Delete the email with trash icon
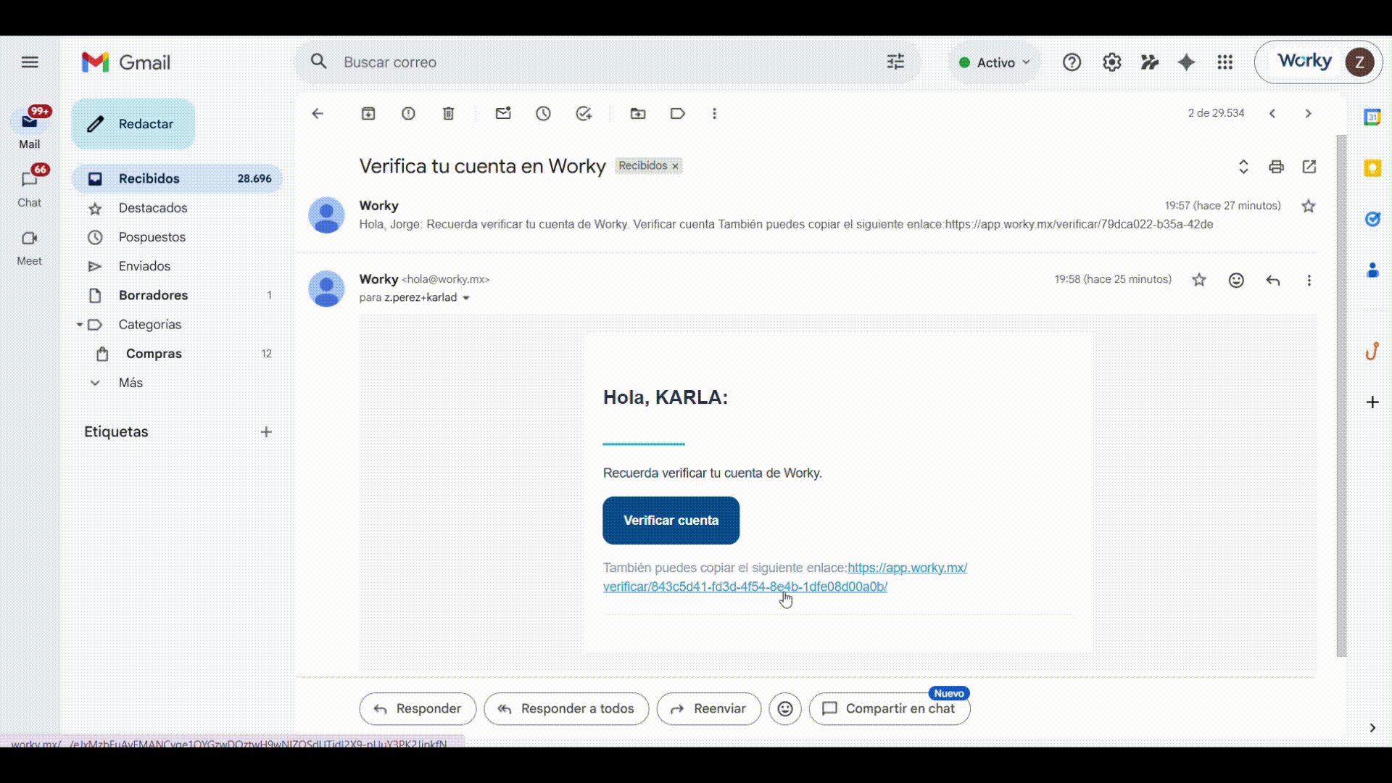The width and height of the screenshot is (1392, 783). pyautogui.click(x=449, y=114)
